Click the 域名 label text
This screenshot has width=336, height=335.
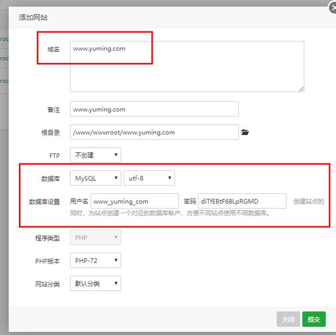pyautogui.click(x=53, y=49)
